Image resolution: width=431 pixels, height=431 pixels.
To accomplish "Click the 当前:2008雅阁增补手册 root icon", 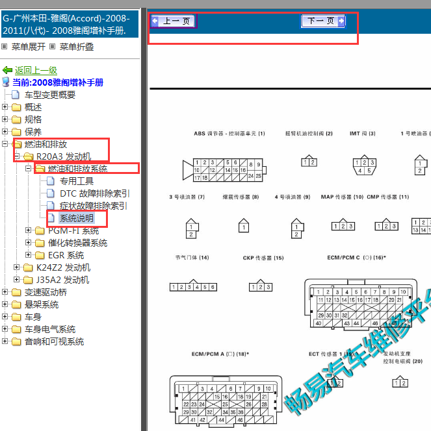I will [6, 82].
